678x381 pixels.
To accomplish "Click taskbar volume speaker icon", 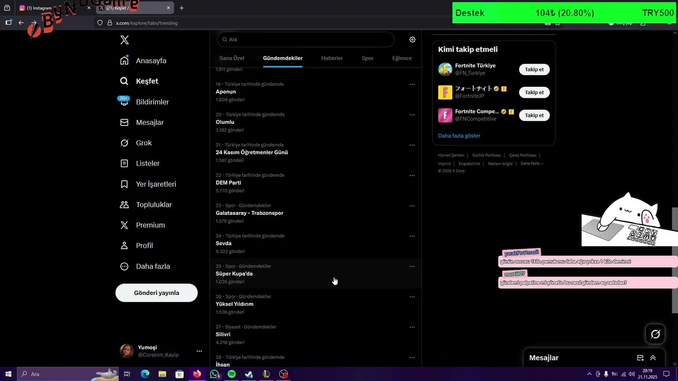I will [631, 374].
